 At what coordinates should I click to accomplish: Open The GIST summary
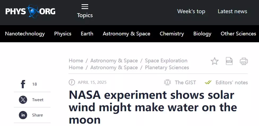pyautogui.click(x=180, y=82)
